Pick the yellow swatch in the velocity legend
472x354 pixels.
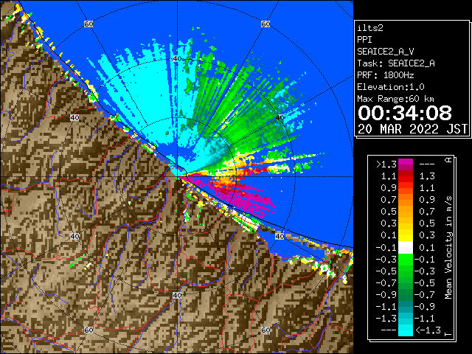coord(406,235)
